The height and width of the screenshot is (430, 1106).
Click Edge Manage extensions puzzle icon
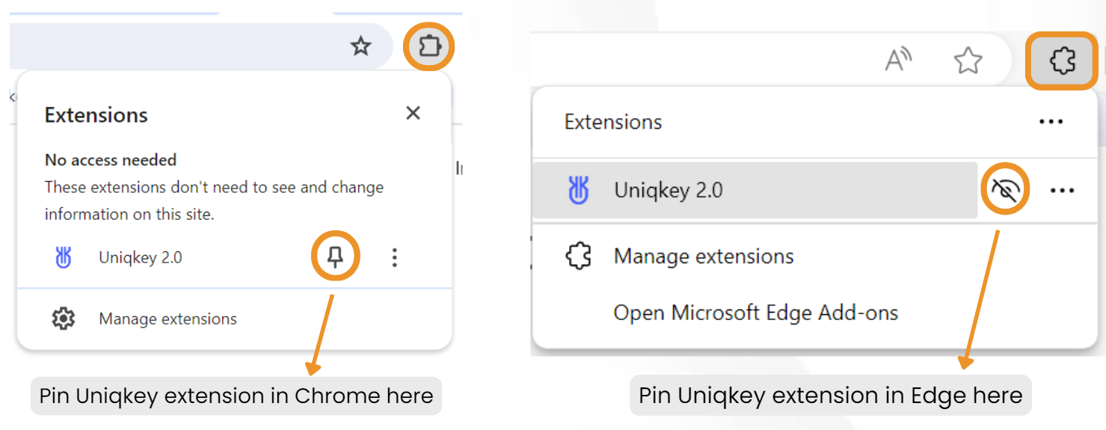tap(578, 257)
